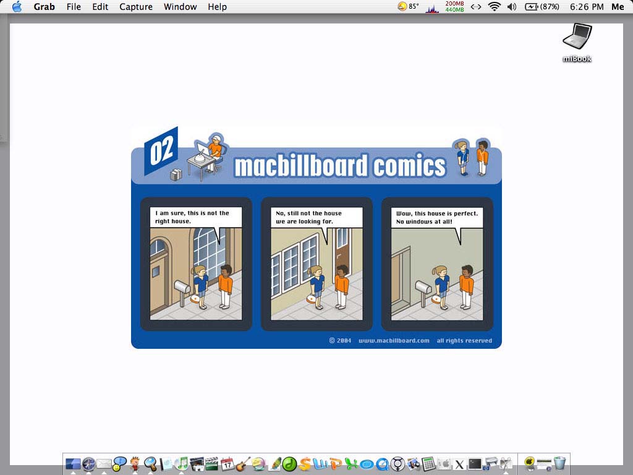Screen dimensions: 633x475
Task: Open Calculator from the Dock
Action: coord(428,464)
